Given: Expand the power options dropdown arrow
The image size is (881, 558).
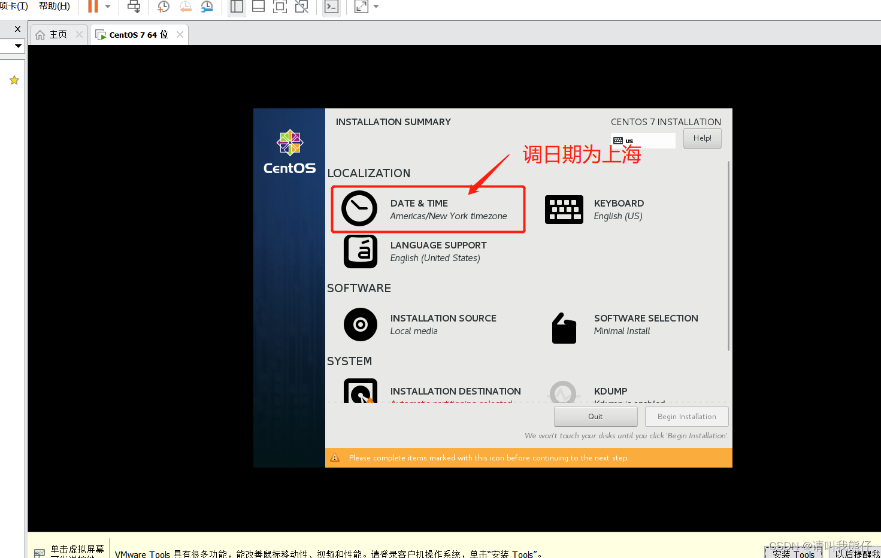Looking at the screenshot, I should tap(108, 7).
